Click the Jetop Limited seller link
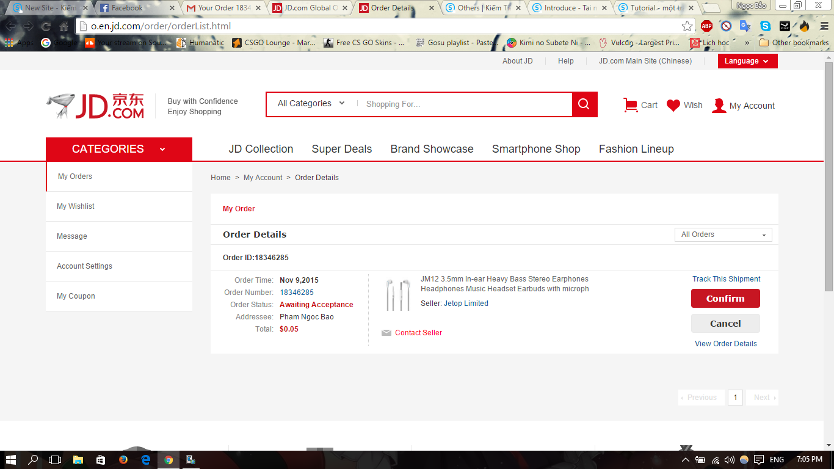Image resolution: width=834 pixels, height=469 pixels. click(x=466, y=304)
